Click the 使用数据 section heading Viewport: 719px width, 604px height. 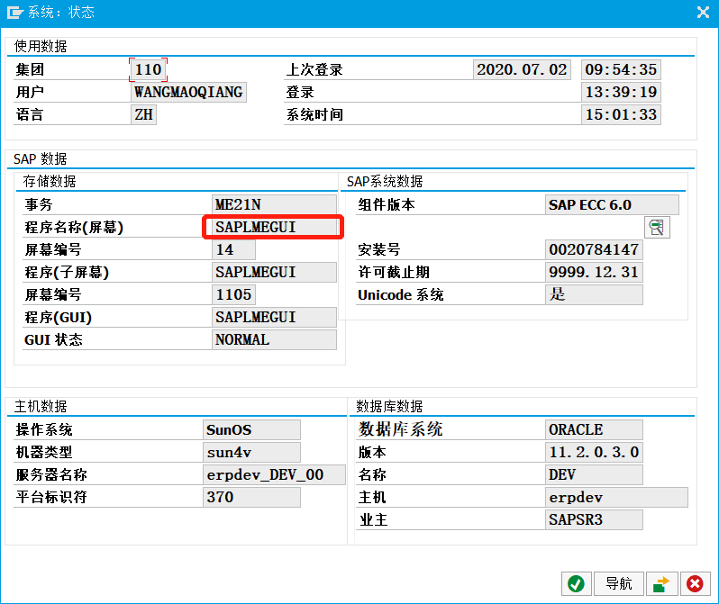[x=41, y=46]
